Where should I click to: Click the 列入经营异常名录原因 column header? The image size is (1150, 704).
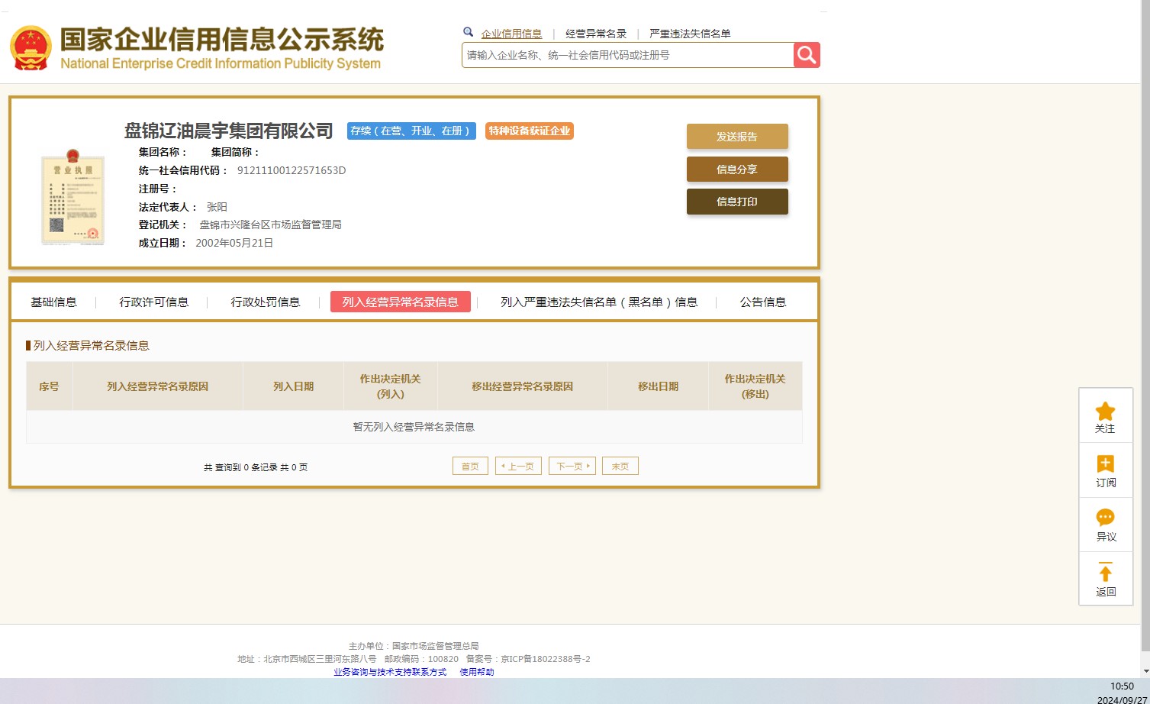pyautogui.click(x=158, y=386)
